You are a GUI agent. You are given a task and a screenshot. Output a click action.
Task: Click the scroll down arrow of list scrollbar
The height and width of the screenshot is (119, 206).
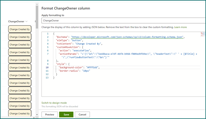[x=37, y=115]
